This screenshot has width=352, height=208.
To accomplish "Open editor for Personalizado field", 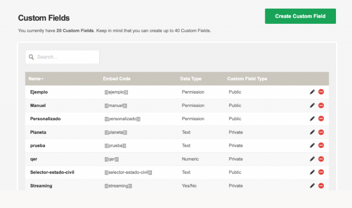I will click(312, 118).
